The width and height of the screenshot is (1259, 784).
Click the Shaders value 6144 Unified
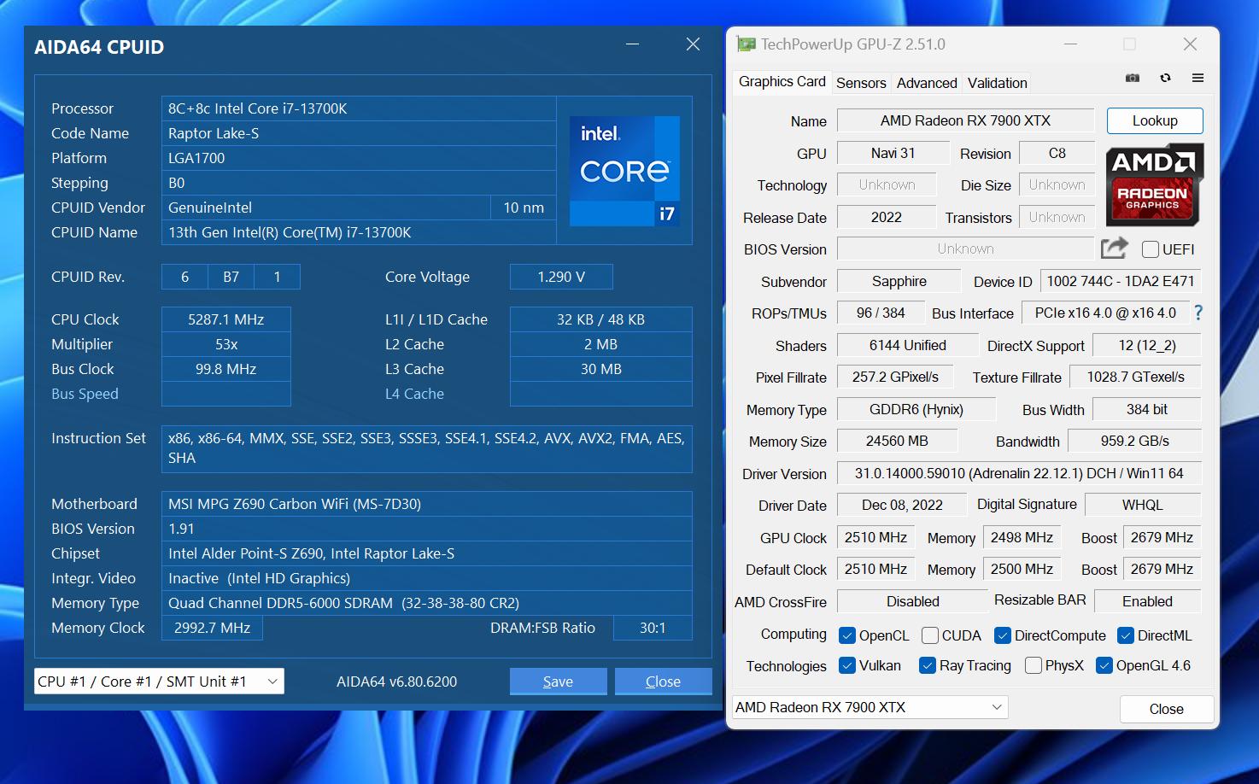point(907,345)
